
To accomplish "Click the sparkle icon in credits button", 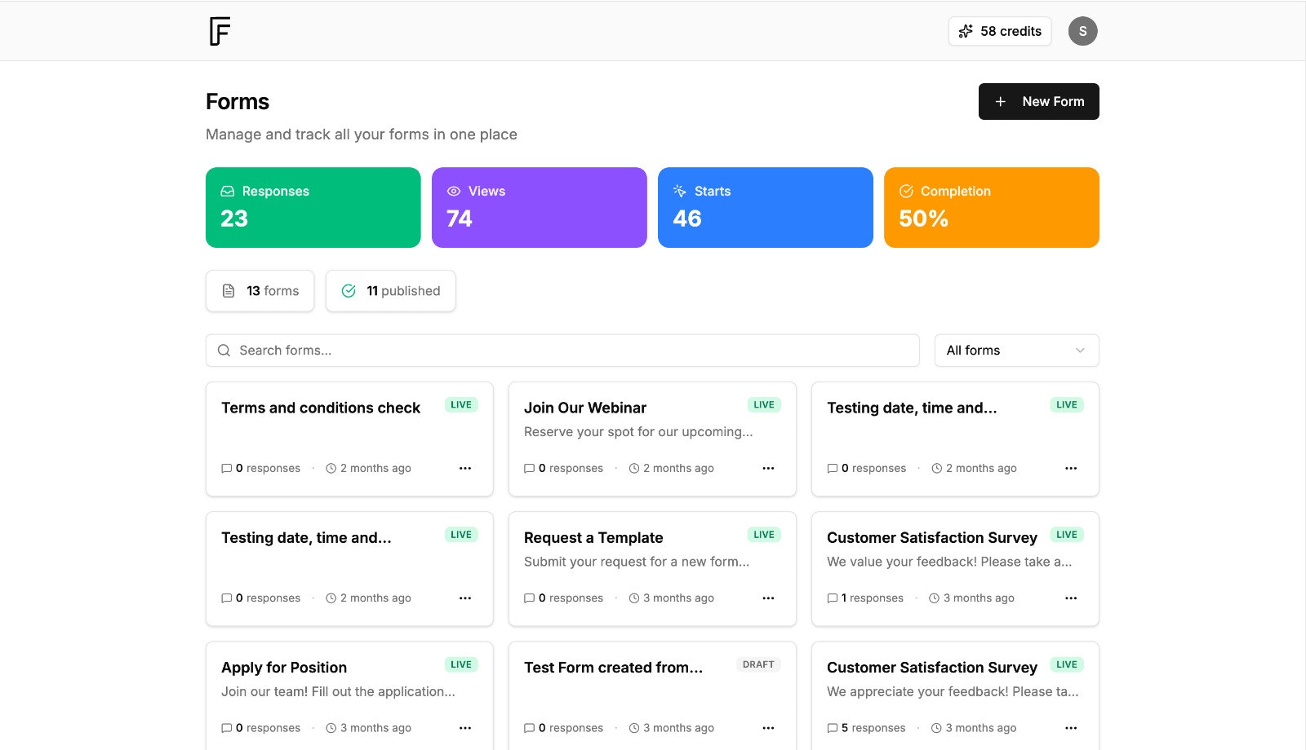I will [x=966, y=31].
